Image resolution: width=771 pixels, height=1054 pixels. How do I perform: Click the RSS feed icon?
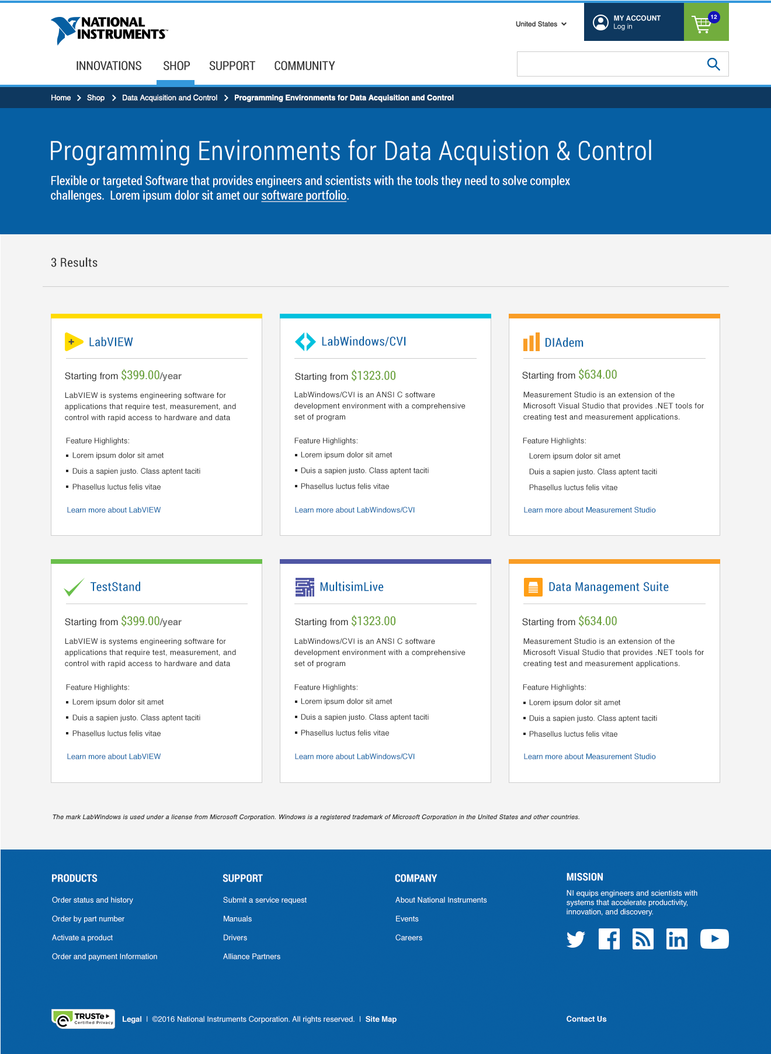tap(642, 939)
